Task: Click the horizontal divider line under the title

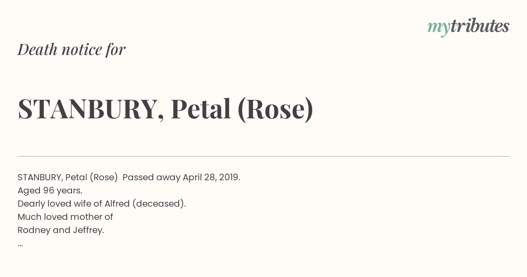Action: pos(263,156)
